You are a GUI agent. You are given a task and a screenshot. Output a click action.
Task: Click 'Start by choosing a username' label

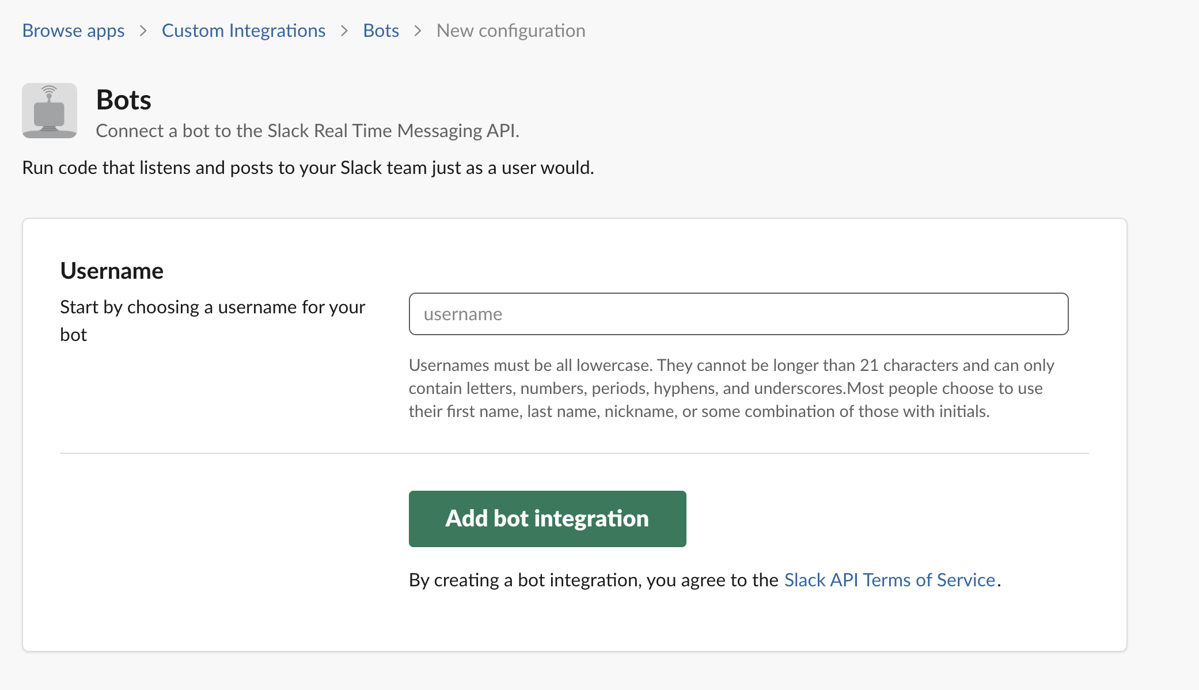tap(213, 321)
